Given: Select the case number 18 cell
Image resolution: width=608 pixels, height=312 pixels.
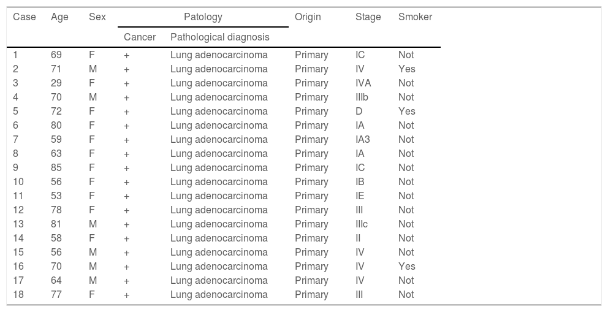Looking at the screenshot, I should click(18, 295).
